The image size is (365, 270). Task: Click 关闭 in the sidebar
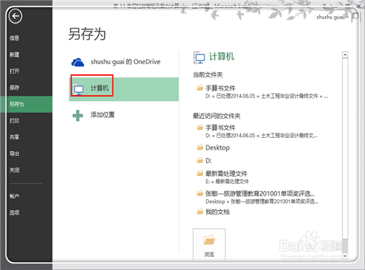15,170
